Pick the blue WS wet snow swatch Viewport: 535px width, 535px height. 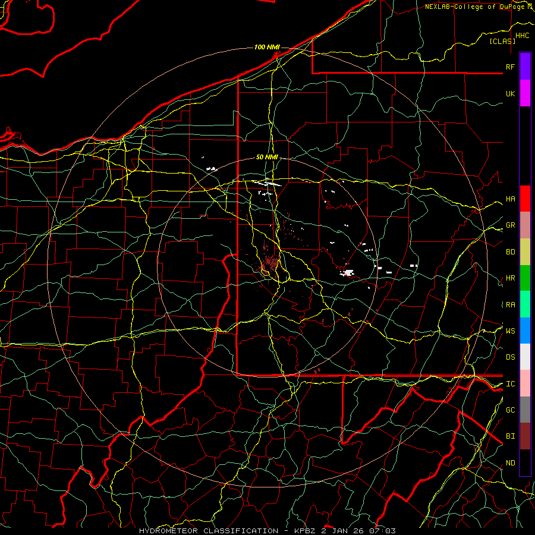tap(525, 331)
